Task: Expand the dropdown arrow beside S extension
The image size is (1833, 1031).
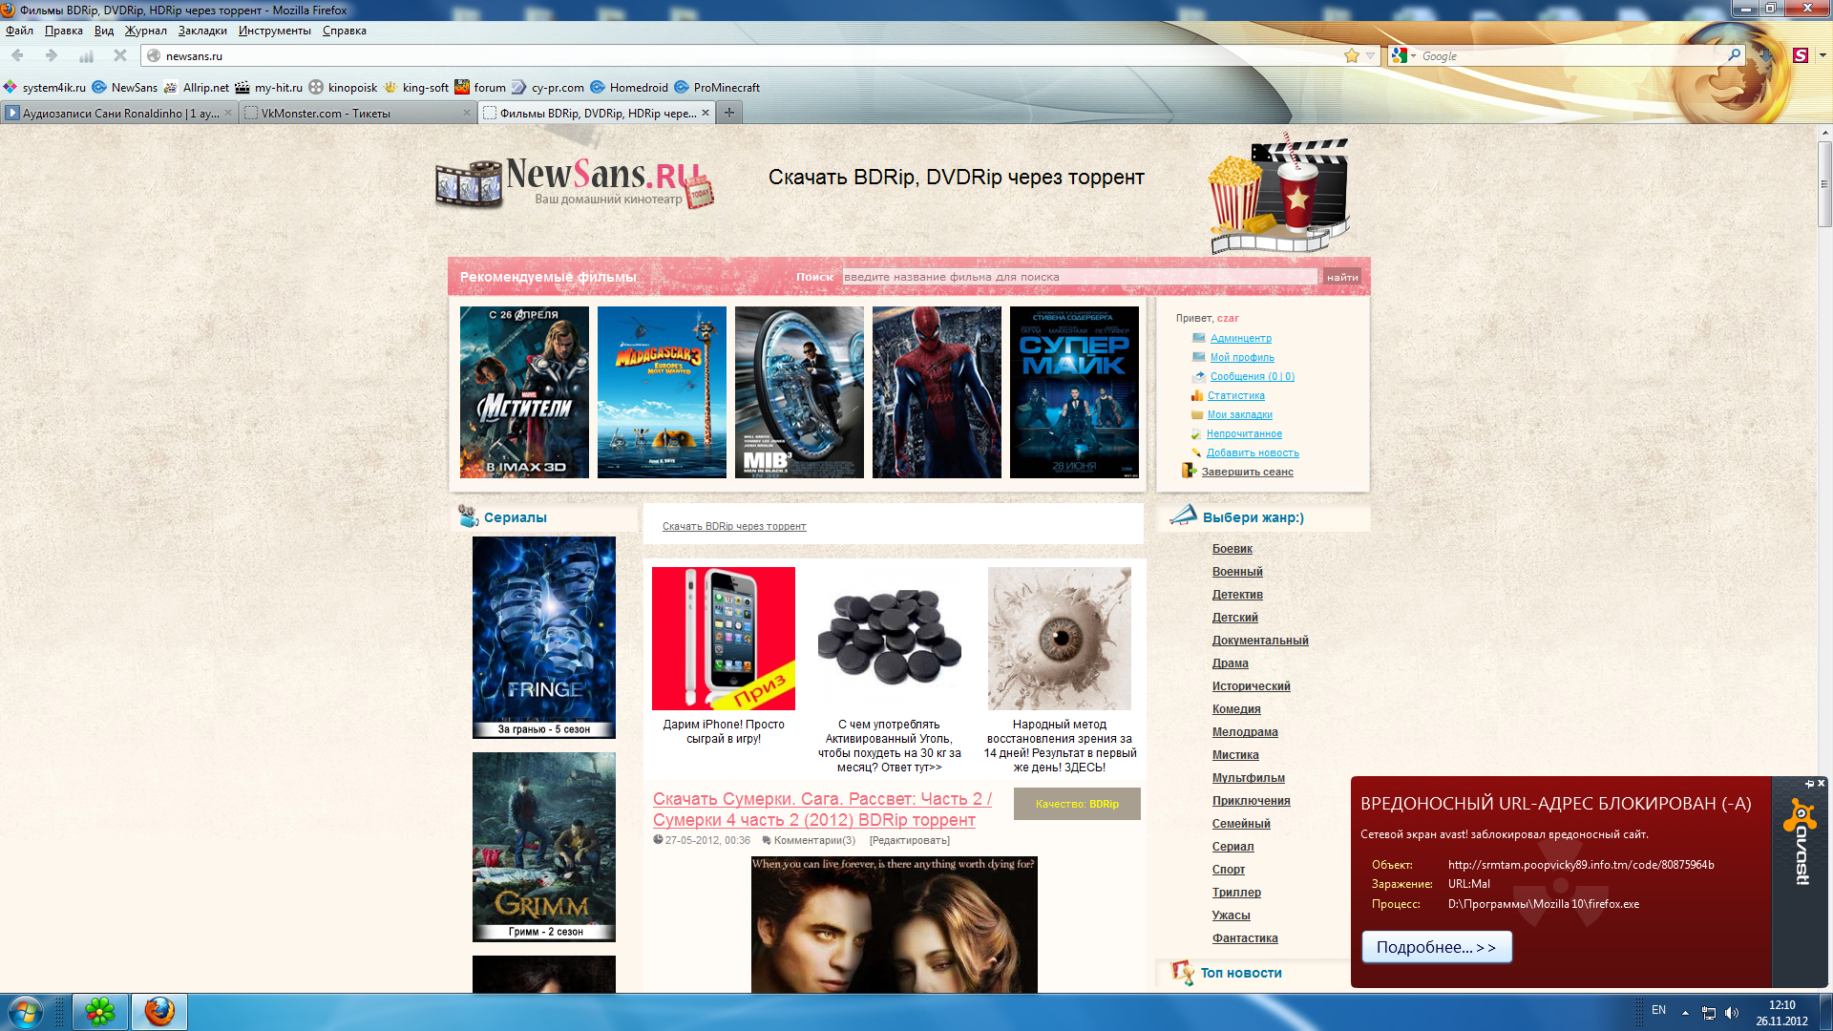Action: [x=1822, y=55]
